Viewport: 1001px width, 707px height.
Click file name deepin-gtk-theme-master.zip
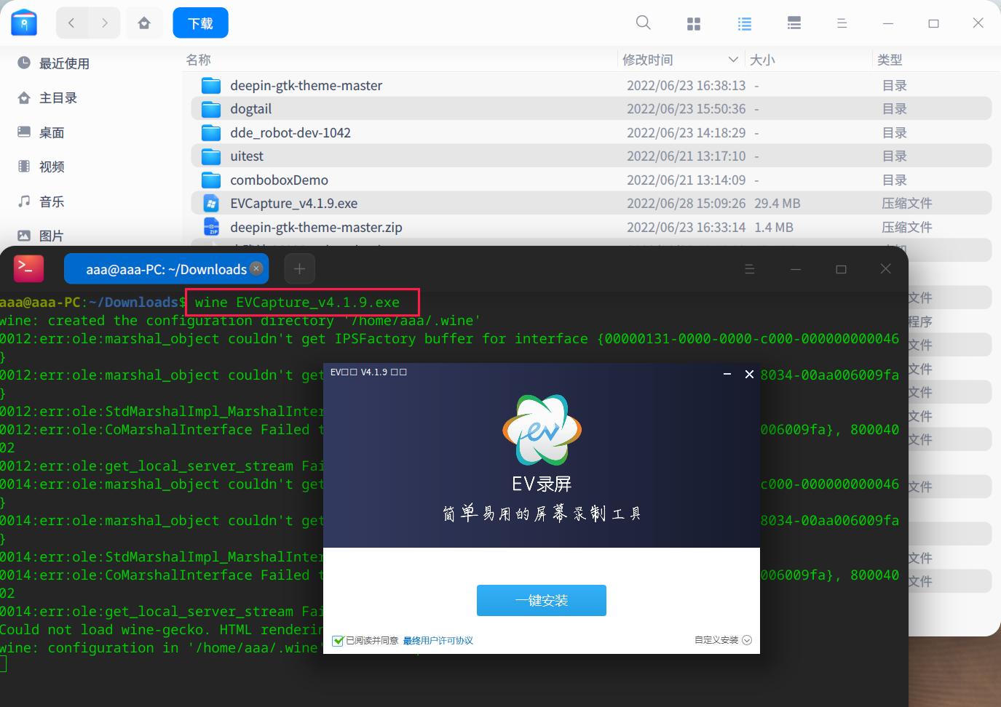pyautogui.click(x=316, y=227)
